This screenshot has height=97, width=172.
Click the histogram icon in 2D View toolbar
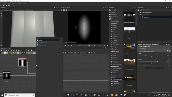point(80,46)
